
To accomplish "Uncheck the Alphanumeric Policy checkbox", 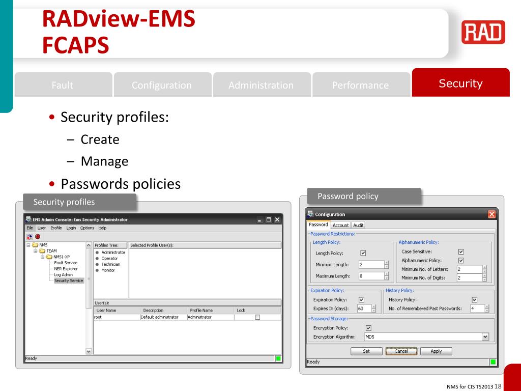I will (461, 260).
